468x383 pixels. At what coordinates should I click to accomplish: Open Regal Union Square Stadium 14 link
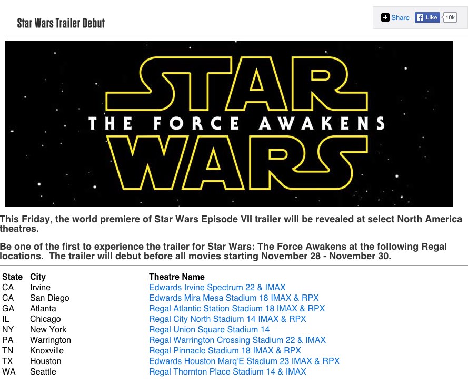[x=209, y=329]
